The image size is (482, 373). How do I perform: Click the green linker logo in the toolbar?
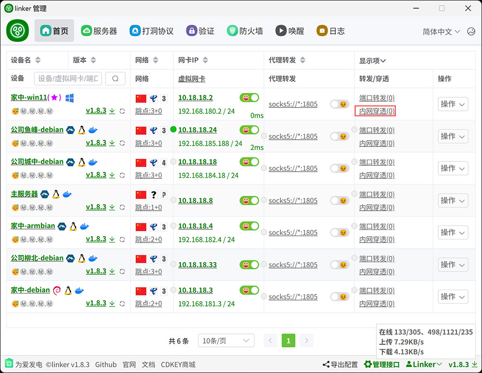point(18,31)
